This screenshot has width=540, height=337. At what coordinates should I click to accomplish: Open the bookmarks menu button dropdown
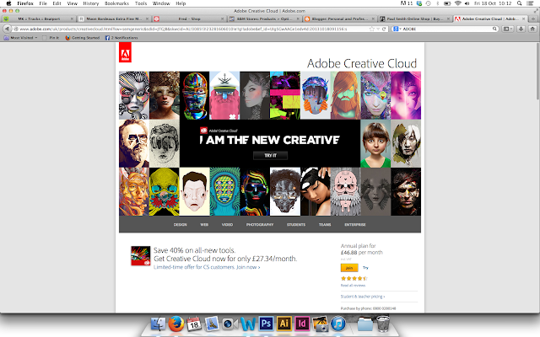click(507, 29)
